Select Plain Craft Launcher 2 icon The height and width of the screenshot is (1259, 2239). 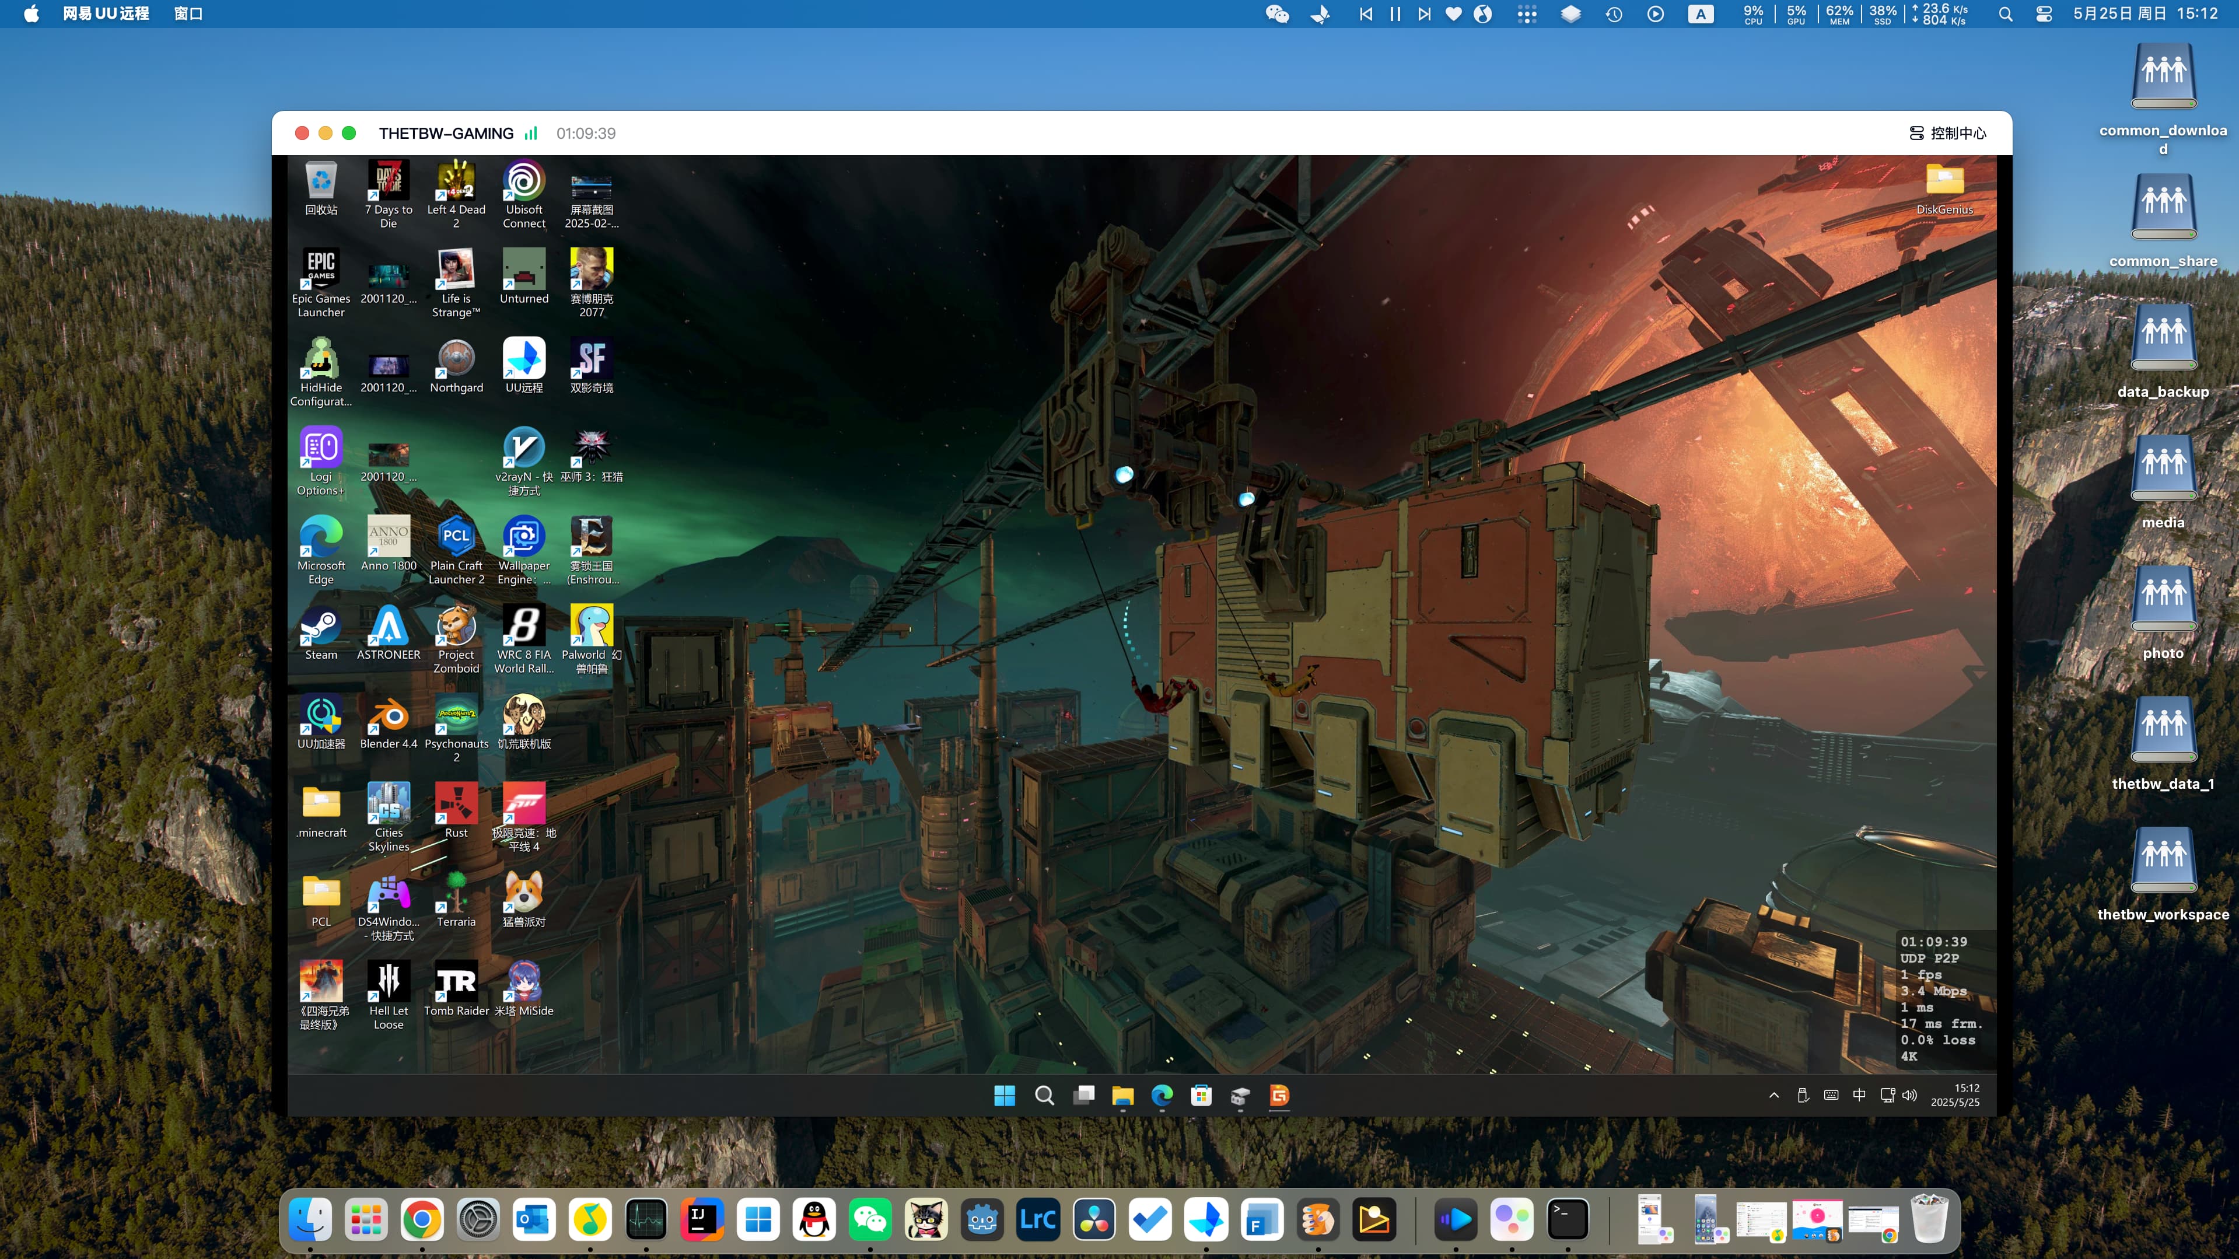(456, 550)
